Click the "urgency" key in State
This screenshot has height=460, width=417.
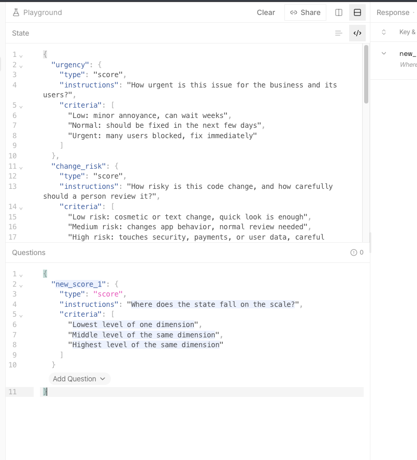(x=70, y=65)
